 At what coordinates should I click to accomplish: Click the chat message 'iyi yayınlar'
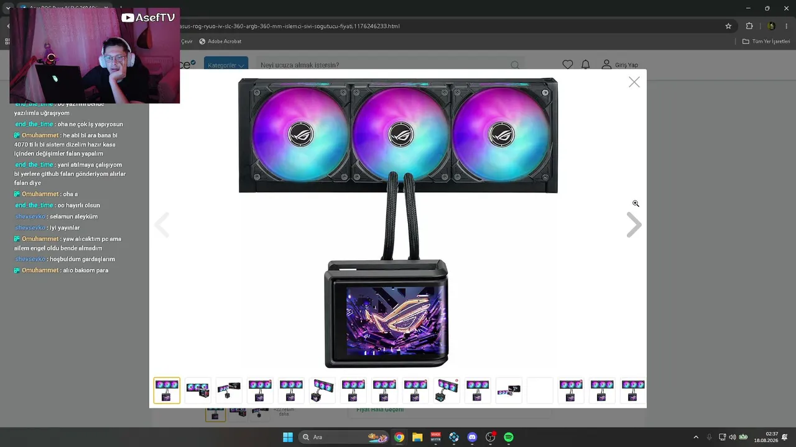coord(65,228)
